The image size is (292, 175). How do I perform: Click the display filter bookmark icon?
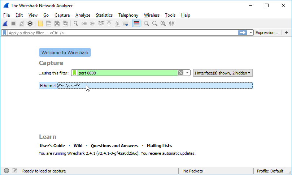(x=4, y=33)
